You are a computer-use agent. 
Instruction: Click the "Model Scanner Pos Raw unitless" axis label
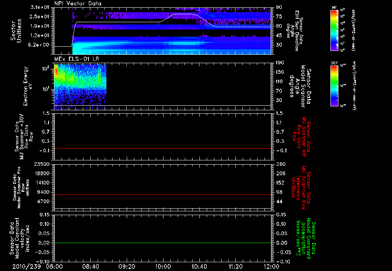point(21,188)
